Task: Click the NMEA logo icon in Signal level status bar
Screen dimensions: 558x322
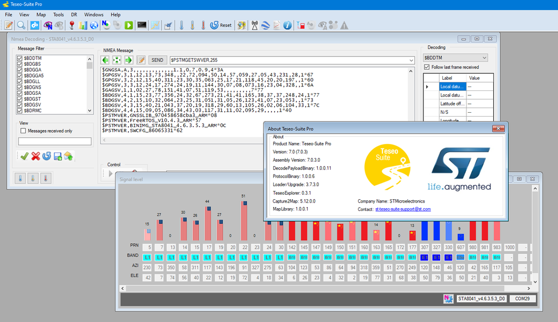Action: point(448,299)
